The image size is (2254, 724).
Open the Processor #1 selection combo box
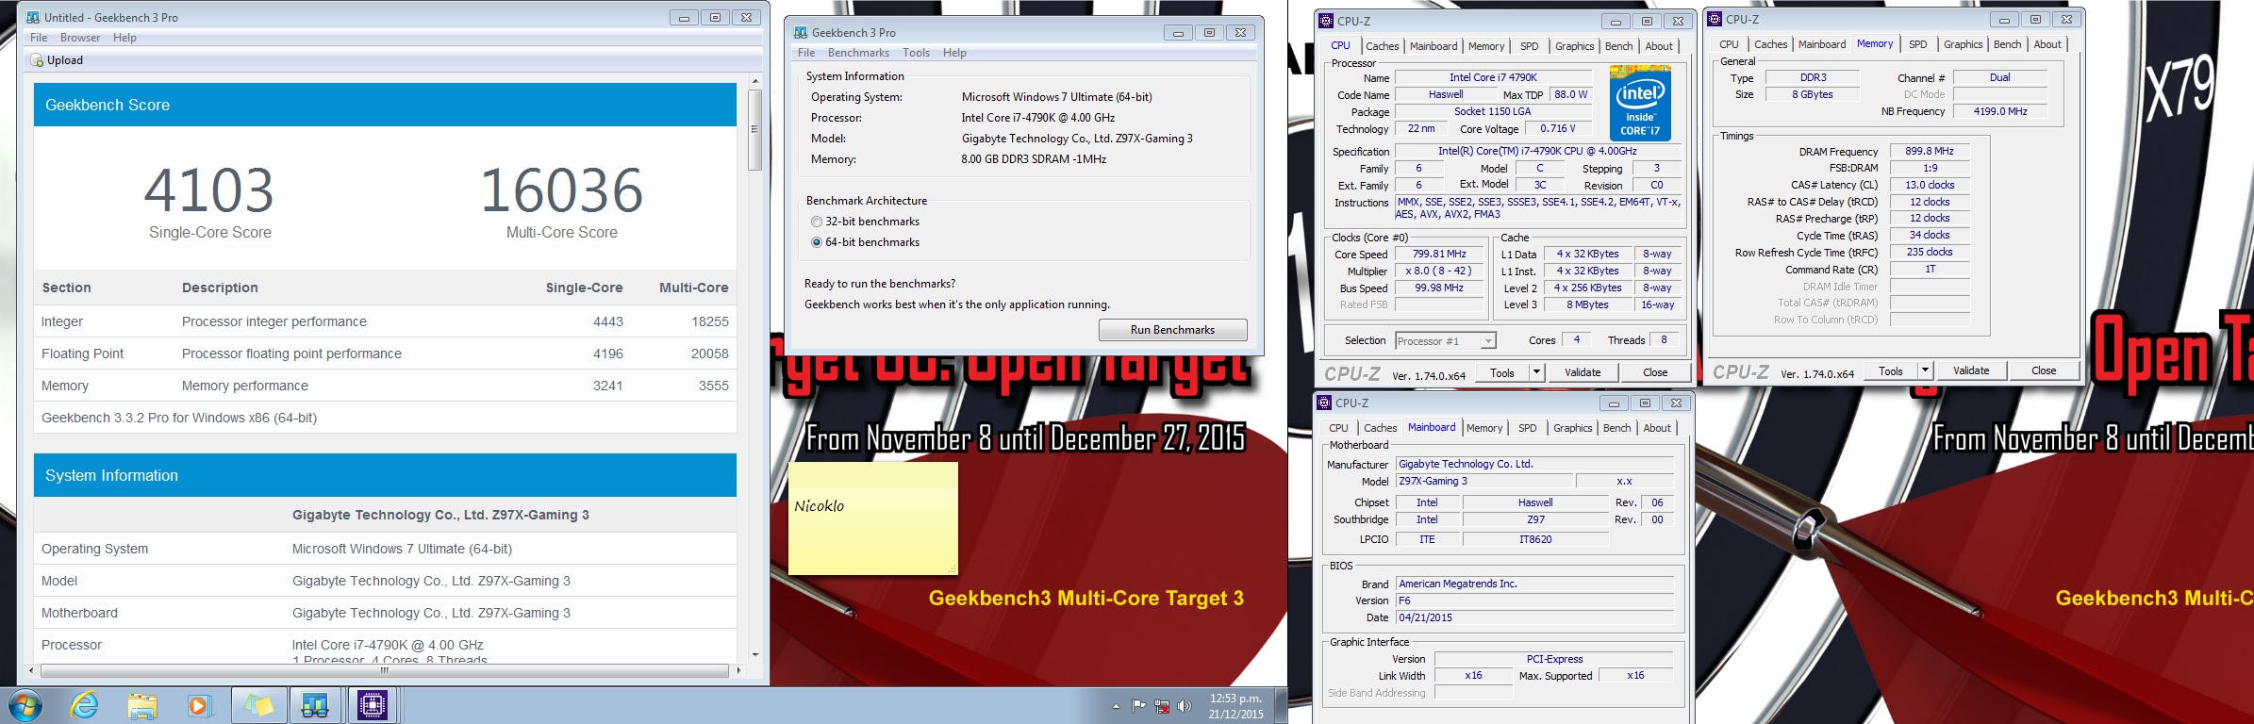(1446, 341)
